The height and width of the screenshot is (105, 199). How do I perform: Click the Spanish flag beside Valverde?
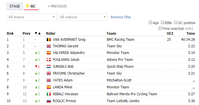point(49,53)
